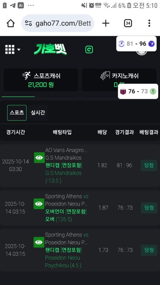Toggle eye icon for AO Varis bet
Image resolution: width=160 pixels, height=285 pixels.
(39, 158)
